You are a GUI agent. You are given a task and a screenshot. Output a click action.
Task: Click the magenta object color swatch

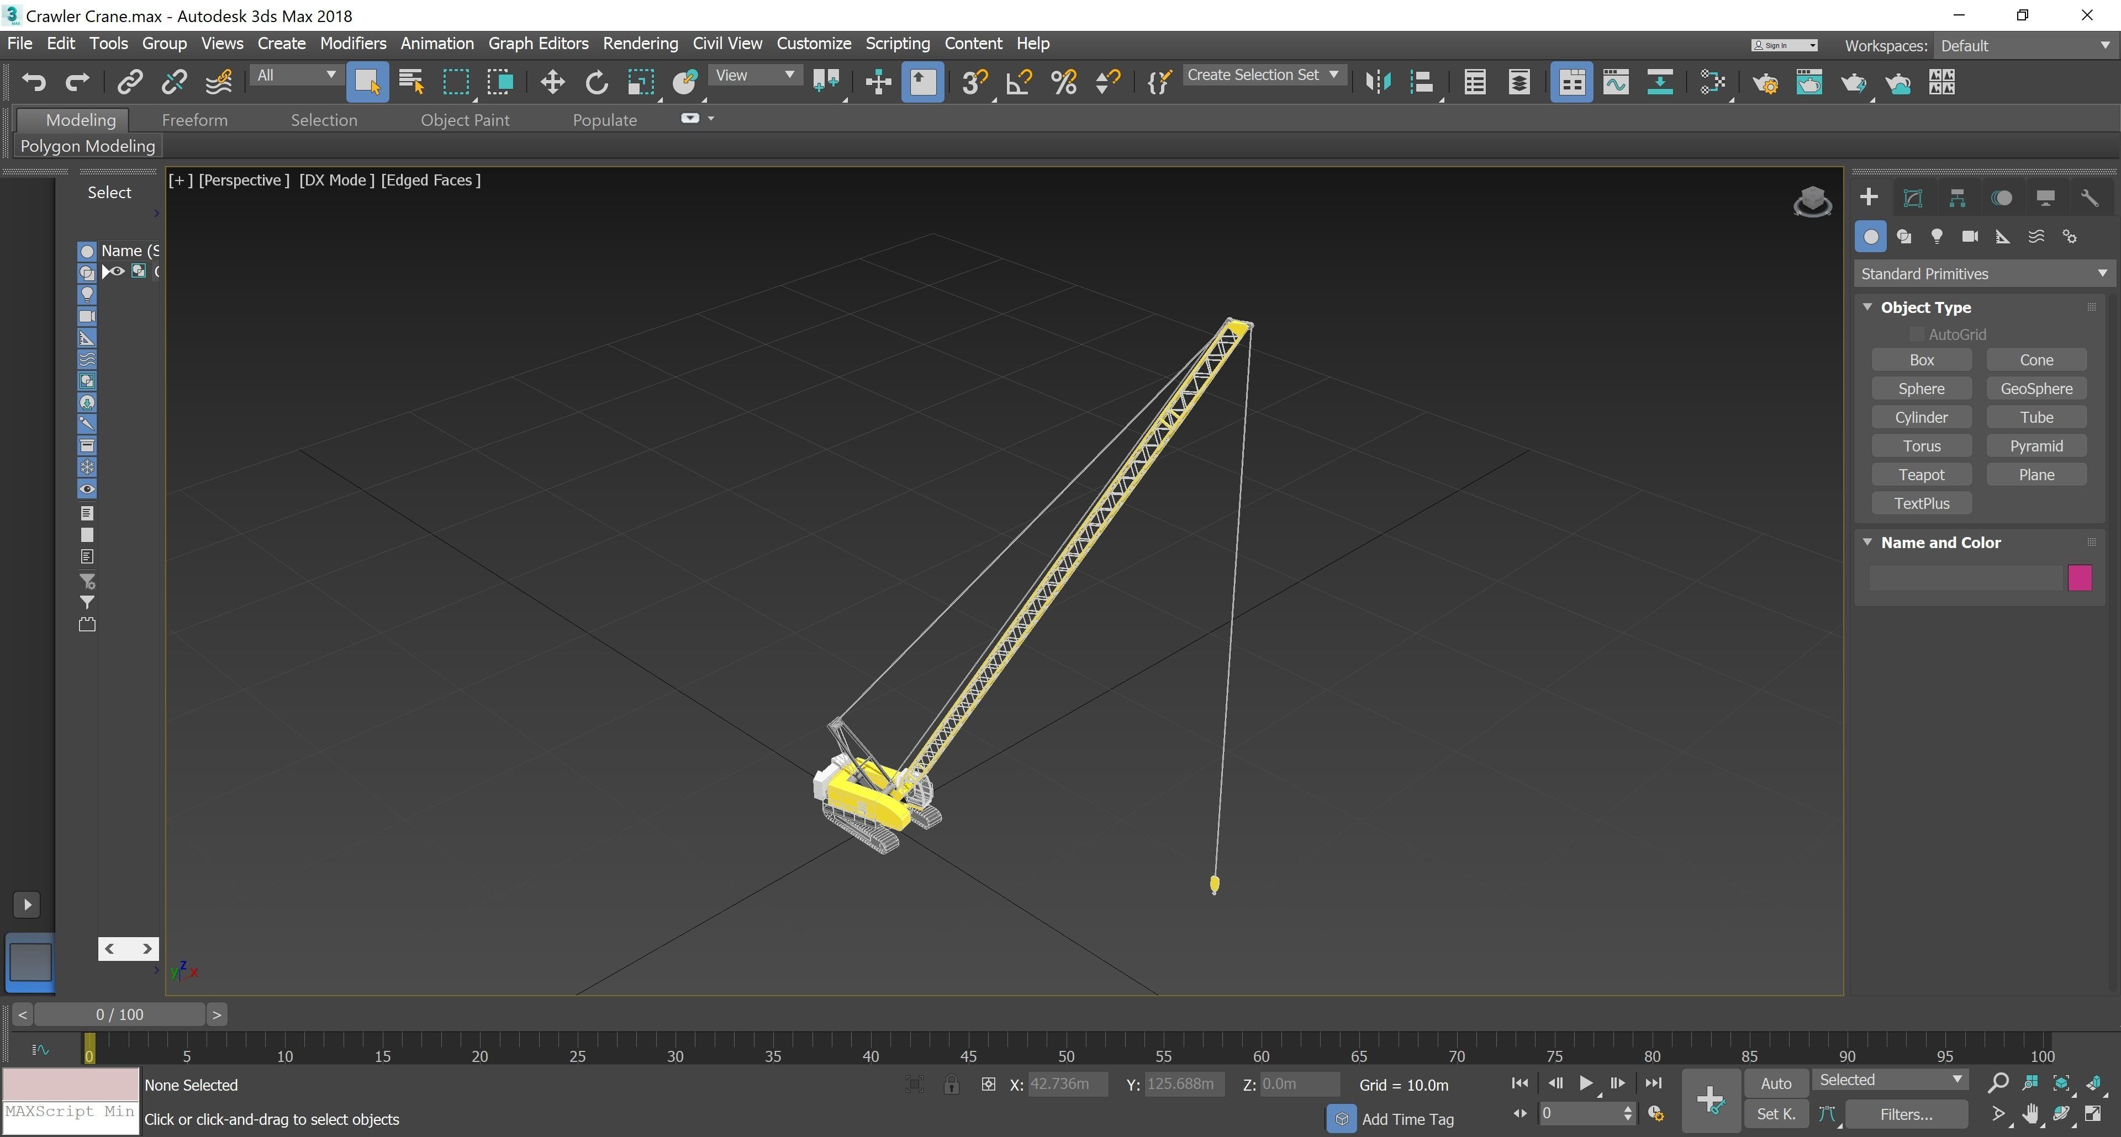point(2079,577)
